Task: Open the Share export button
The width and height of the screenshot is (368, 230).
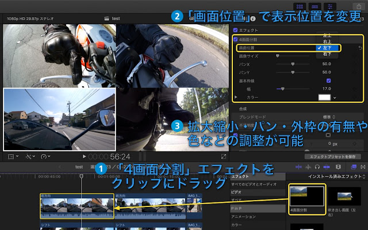Action: (359, 6)
